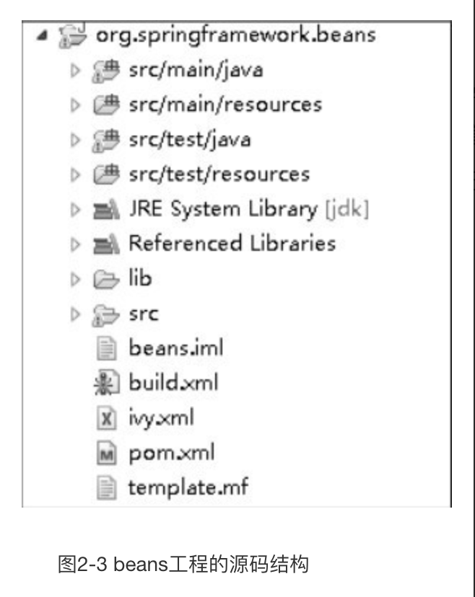Expand the src/main/resources folder
This screenshot has width=475, height=597.
(x=76, y=105)
